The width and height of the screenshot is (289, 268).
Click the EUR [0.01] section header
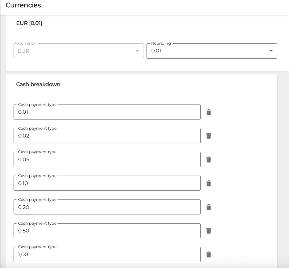pos(29,23)
